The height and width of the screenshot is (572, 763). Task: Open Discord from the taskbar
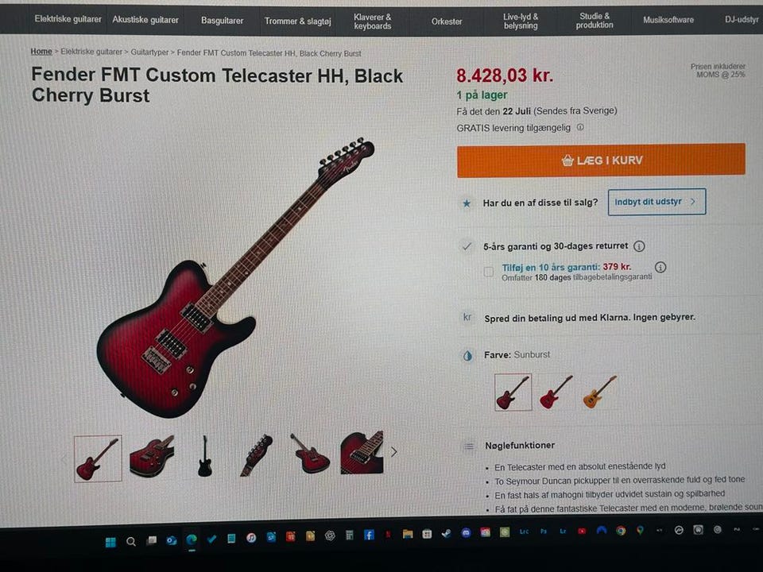click(x=466, y=532)
